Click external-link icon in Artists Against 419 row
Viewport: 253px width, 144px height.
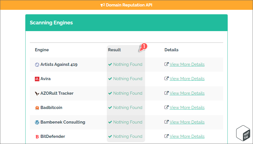[x=166, y=64]
